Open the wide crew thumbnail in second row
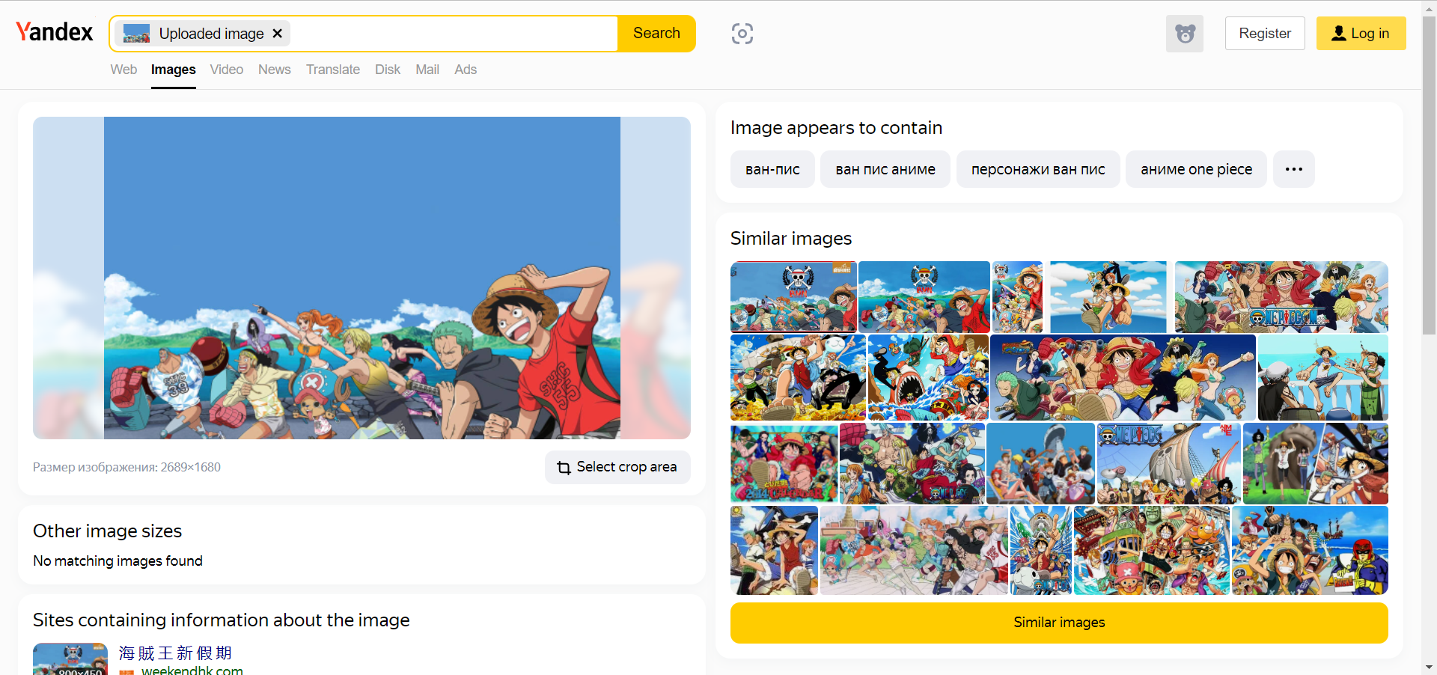Screen dimensions: 1437x675 pyautogui.click(x=1123, y=378)
